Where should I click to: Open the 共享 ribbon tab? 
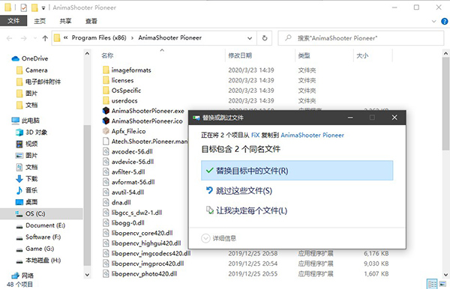coord(65,21)
